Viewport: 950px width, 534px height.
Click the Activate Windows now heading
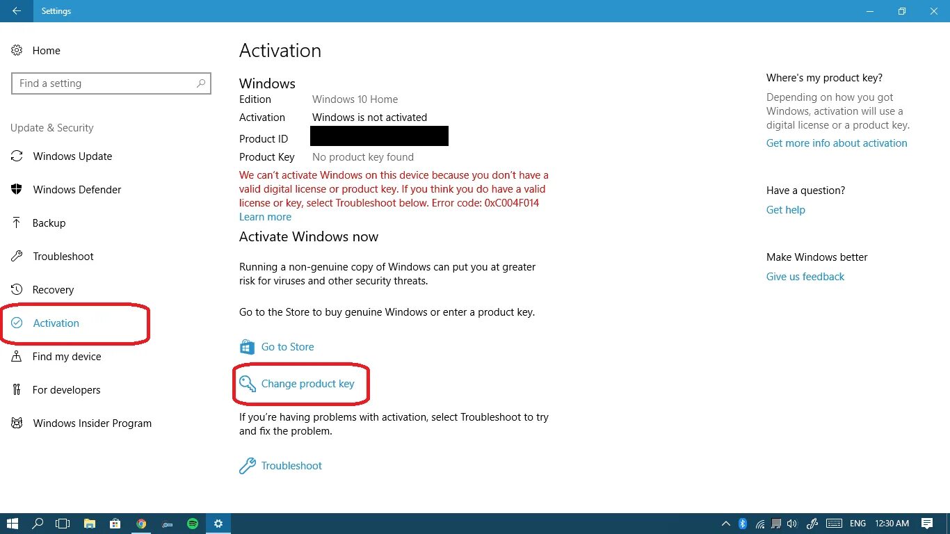[x=309, y=237]
